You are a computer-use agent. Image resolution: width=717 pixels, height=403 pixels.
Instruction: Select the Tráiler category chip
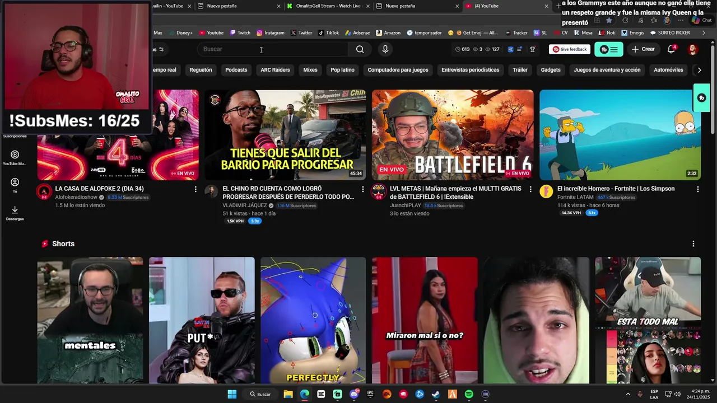tap(520, 70)
